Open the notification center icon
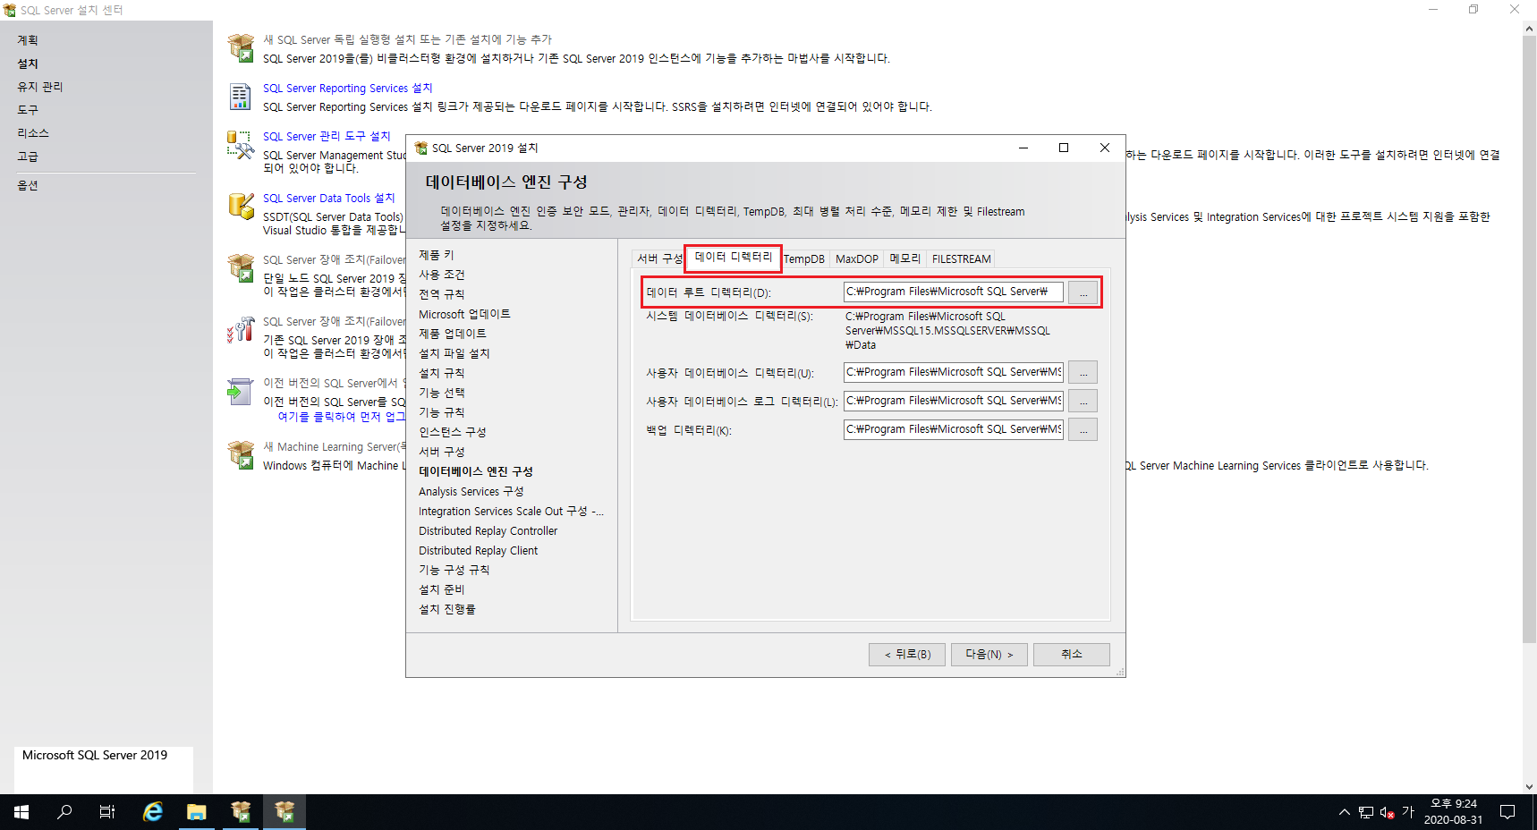Screen dimensions: 1537x830 1507,812
